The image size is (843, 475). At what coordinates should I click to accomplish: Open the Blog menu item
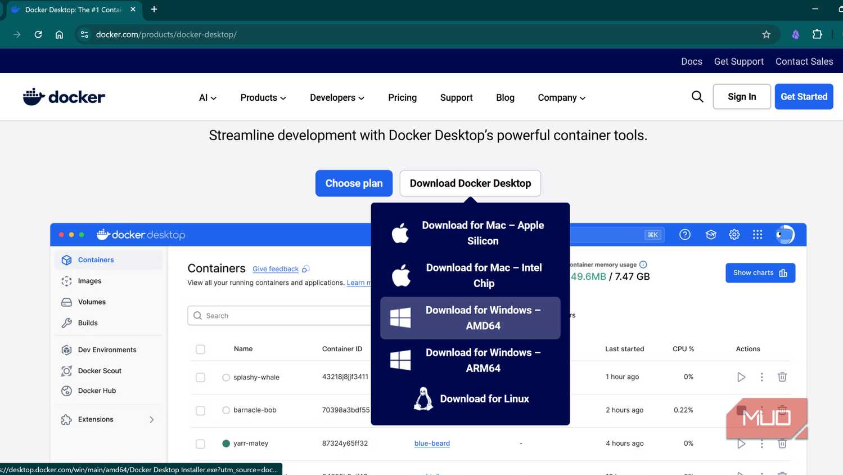pyautogui.click(x=504, y=97)
